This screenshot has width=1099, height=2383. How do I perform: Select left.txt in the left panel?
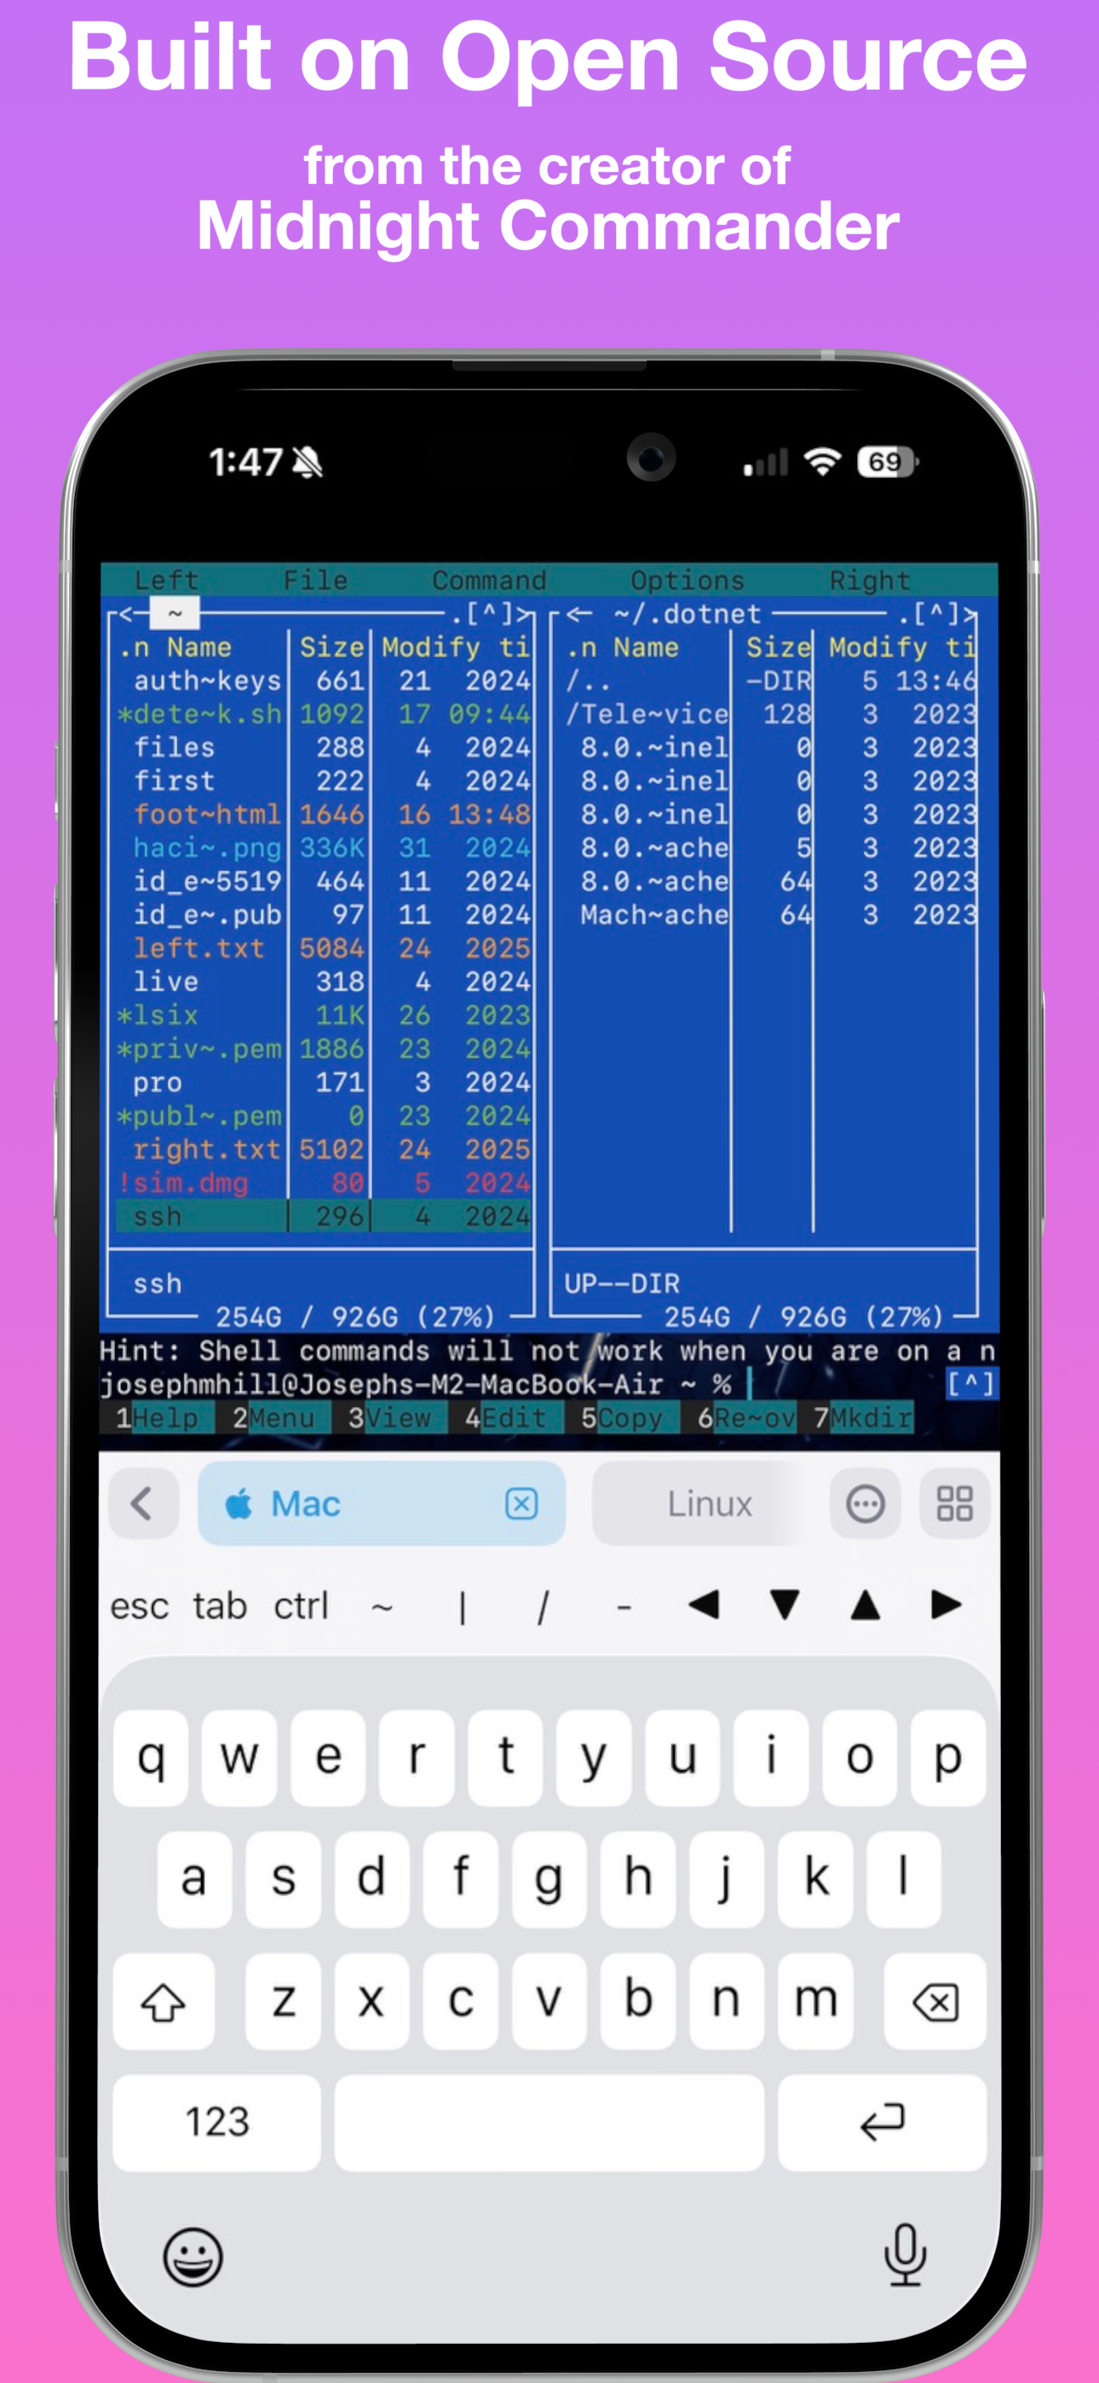click(x=324, y=949)
